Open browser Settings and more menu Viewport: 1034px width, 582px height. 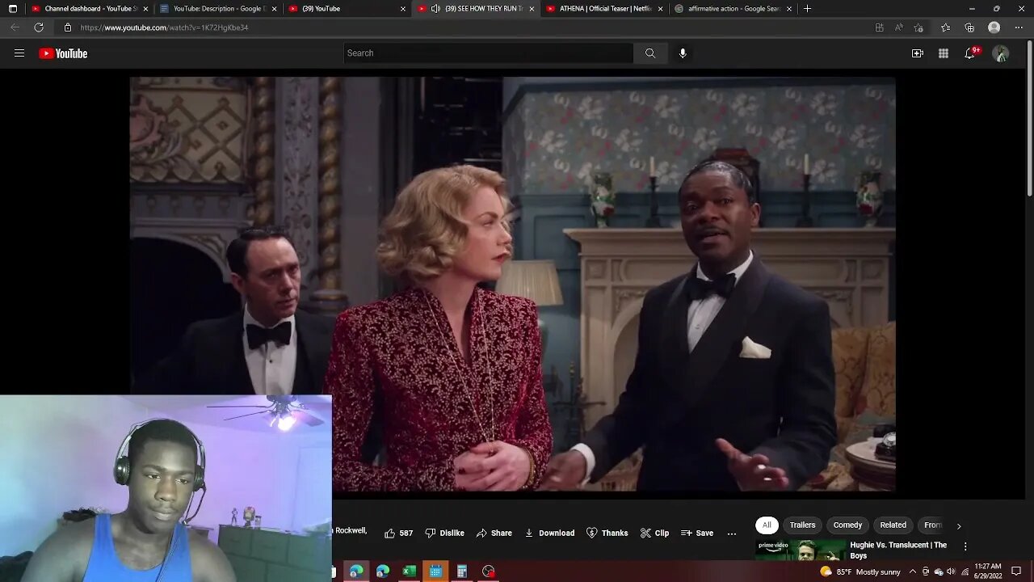[x=1019, y=27]
